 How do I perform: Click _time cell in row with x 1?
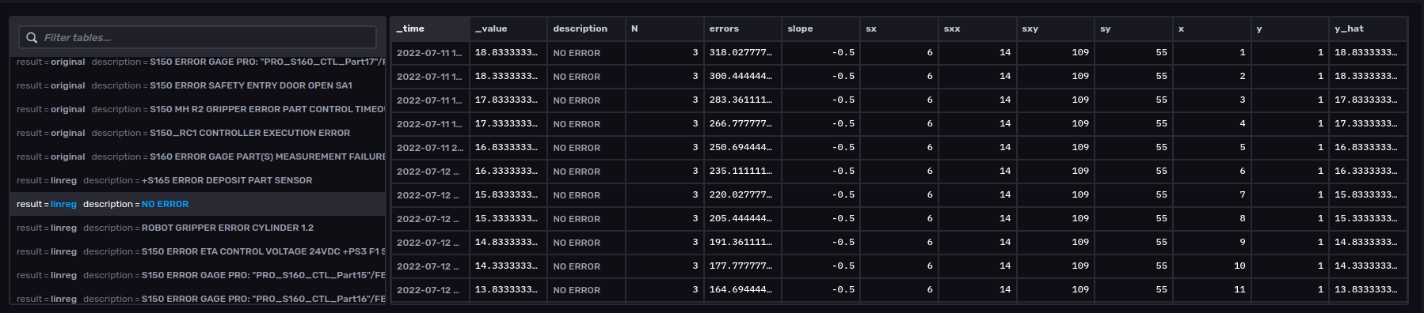click(430, 53)
